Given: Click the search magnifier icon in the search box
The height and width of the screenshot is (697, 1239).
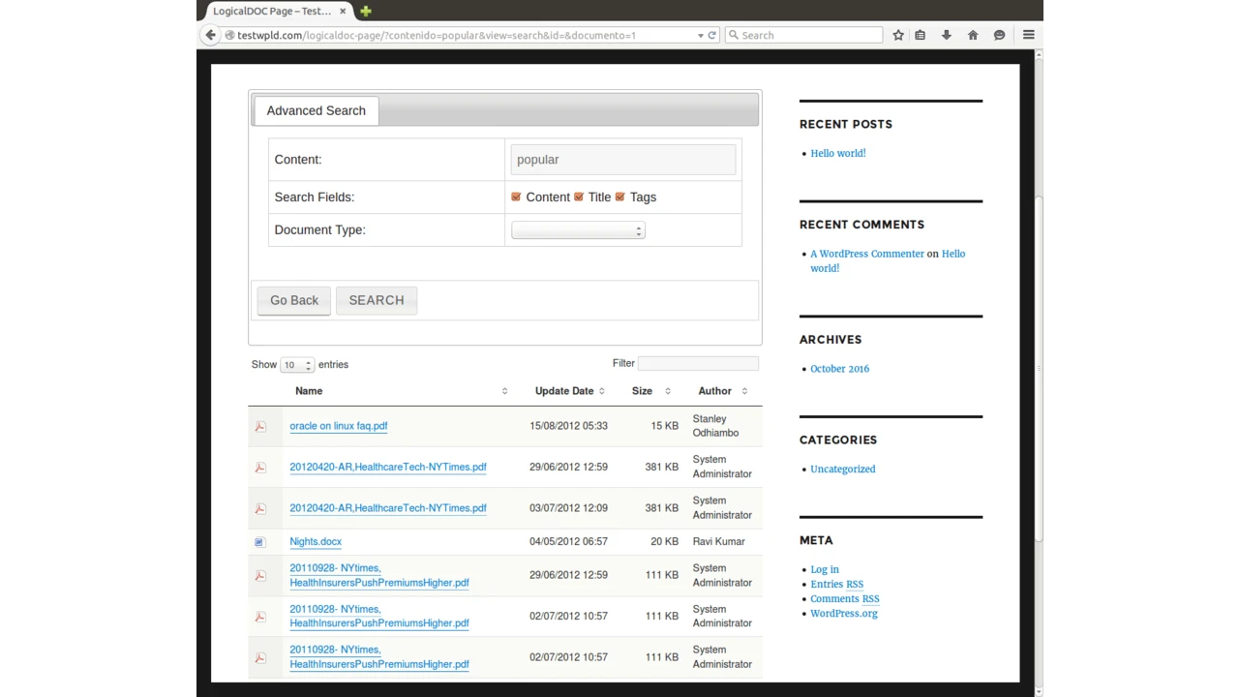Looking at the screenshot, I should click(x=735, y=35).
